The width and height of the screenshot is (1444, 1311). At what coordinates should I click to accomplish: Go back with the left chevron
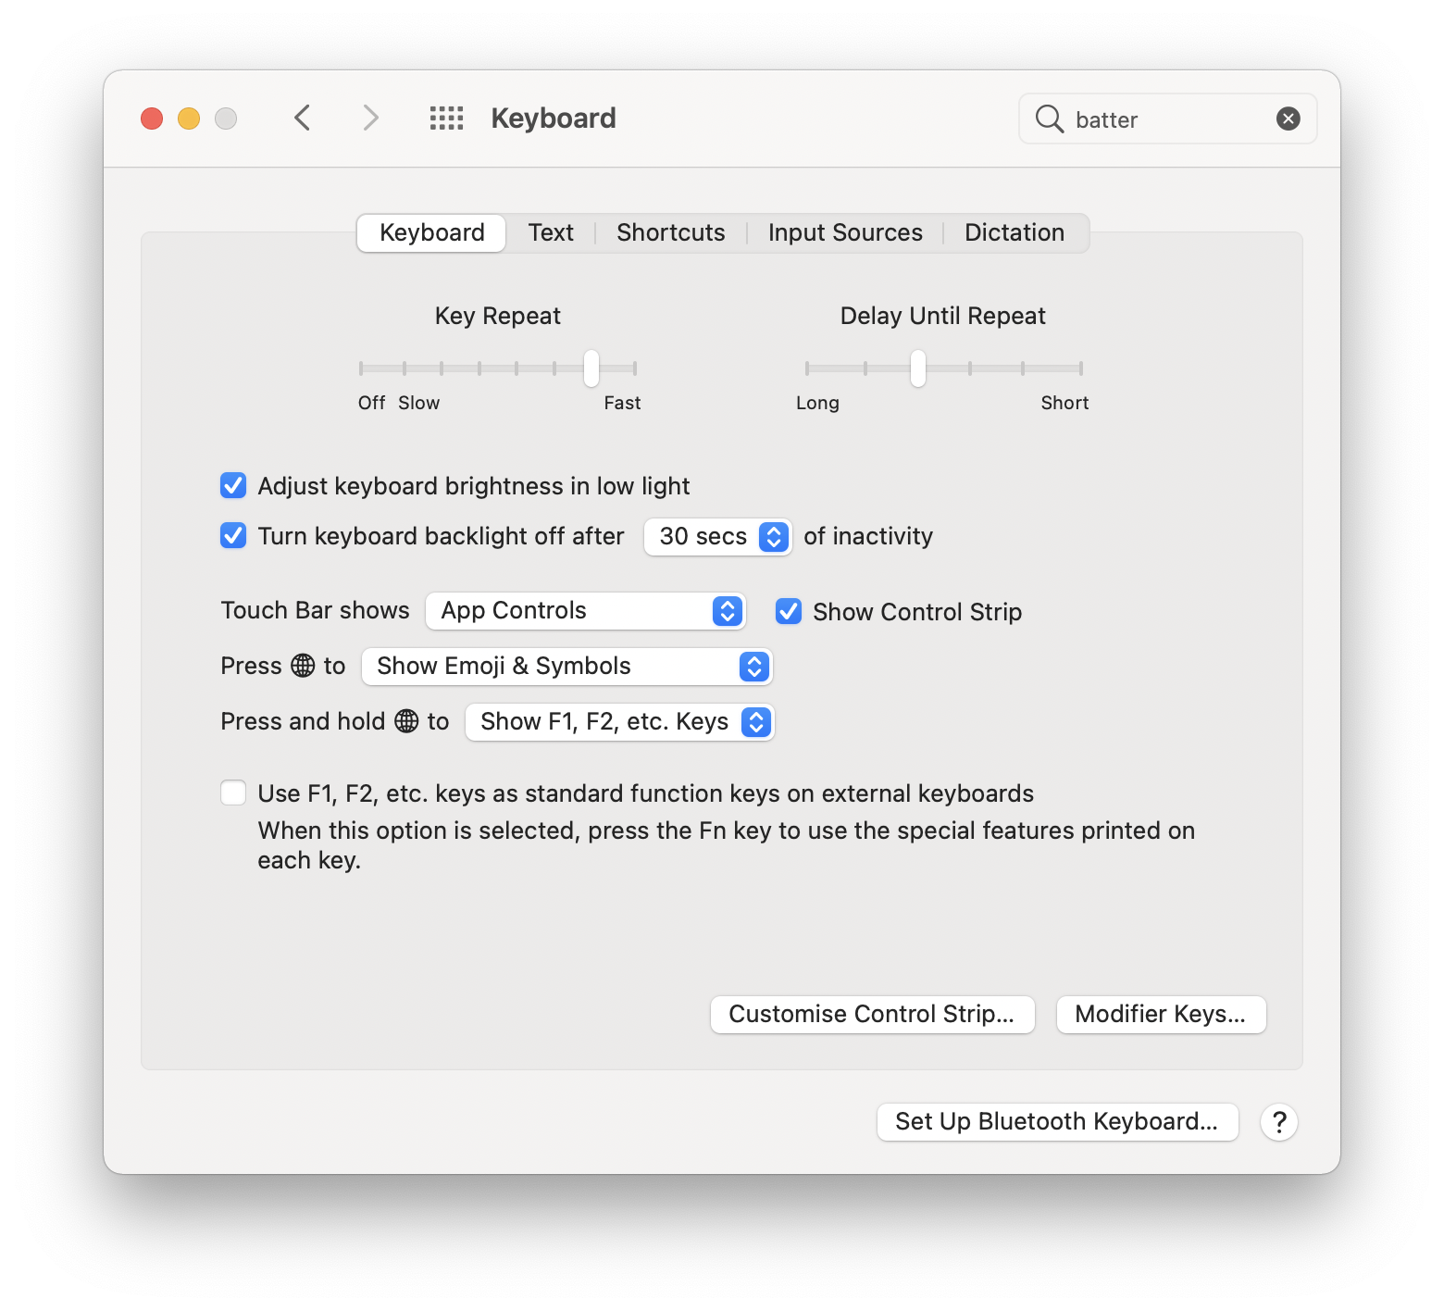pos(302,119)
